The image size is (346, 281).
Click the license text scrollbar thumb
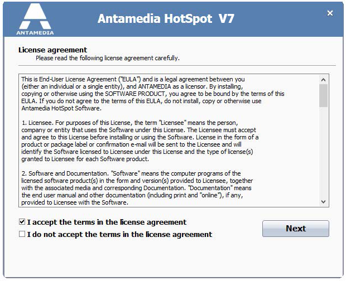tap(324, 96)
